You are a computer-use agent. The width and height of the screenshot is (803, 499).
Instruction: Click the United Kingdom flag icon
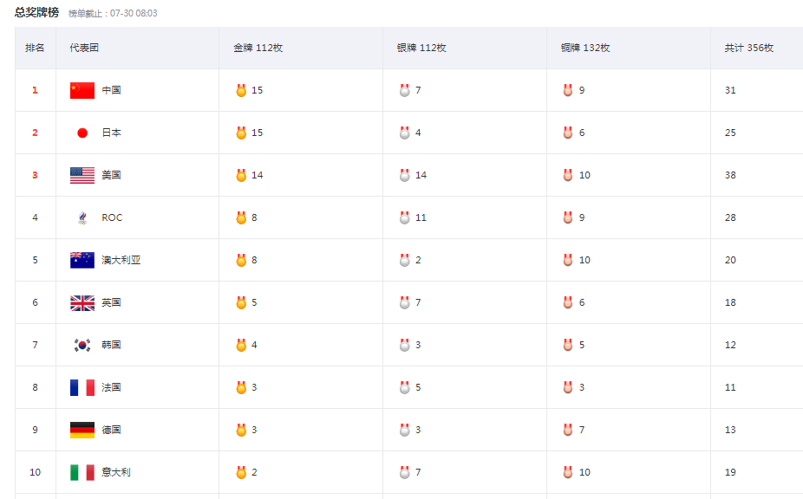82,303
